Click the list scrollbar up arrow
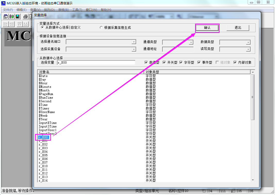275x195 pixels. [253, 72]
